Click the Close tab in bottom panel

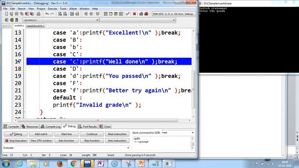(x=105, y=126)
